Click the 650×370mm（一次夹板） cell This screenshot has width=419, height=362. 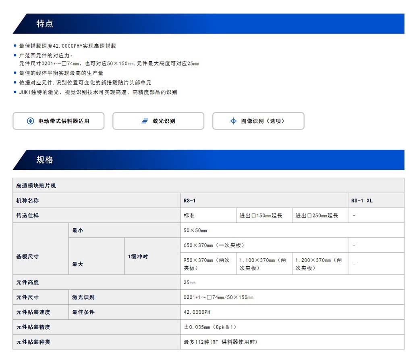[264, 245]
